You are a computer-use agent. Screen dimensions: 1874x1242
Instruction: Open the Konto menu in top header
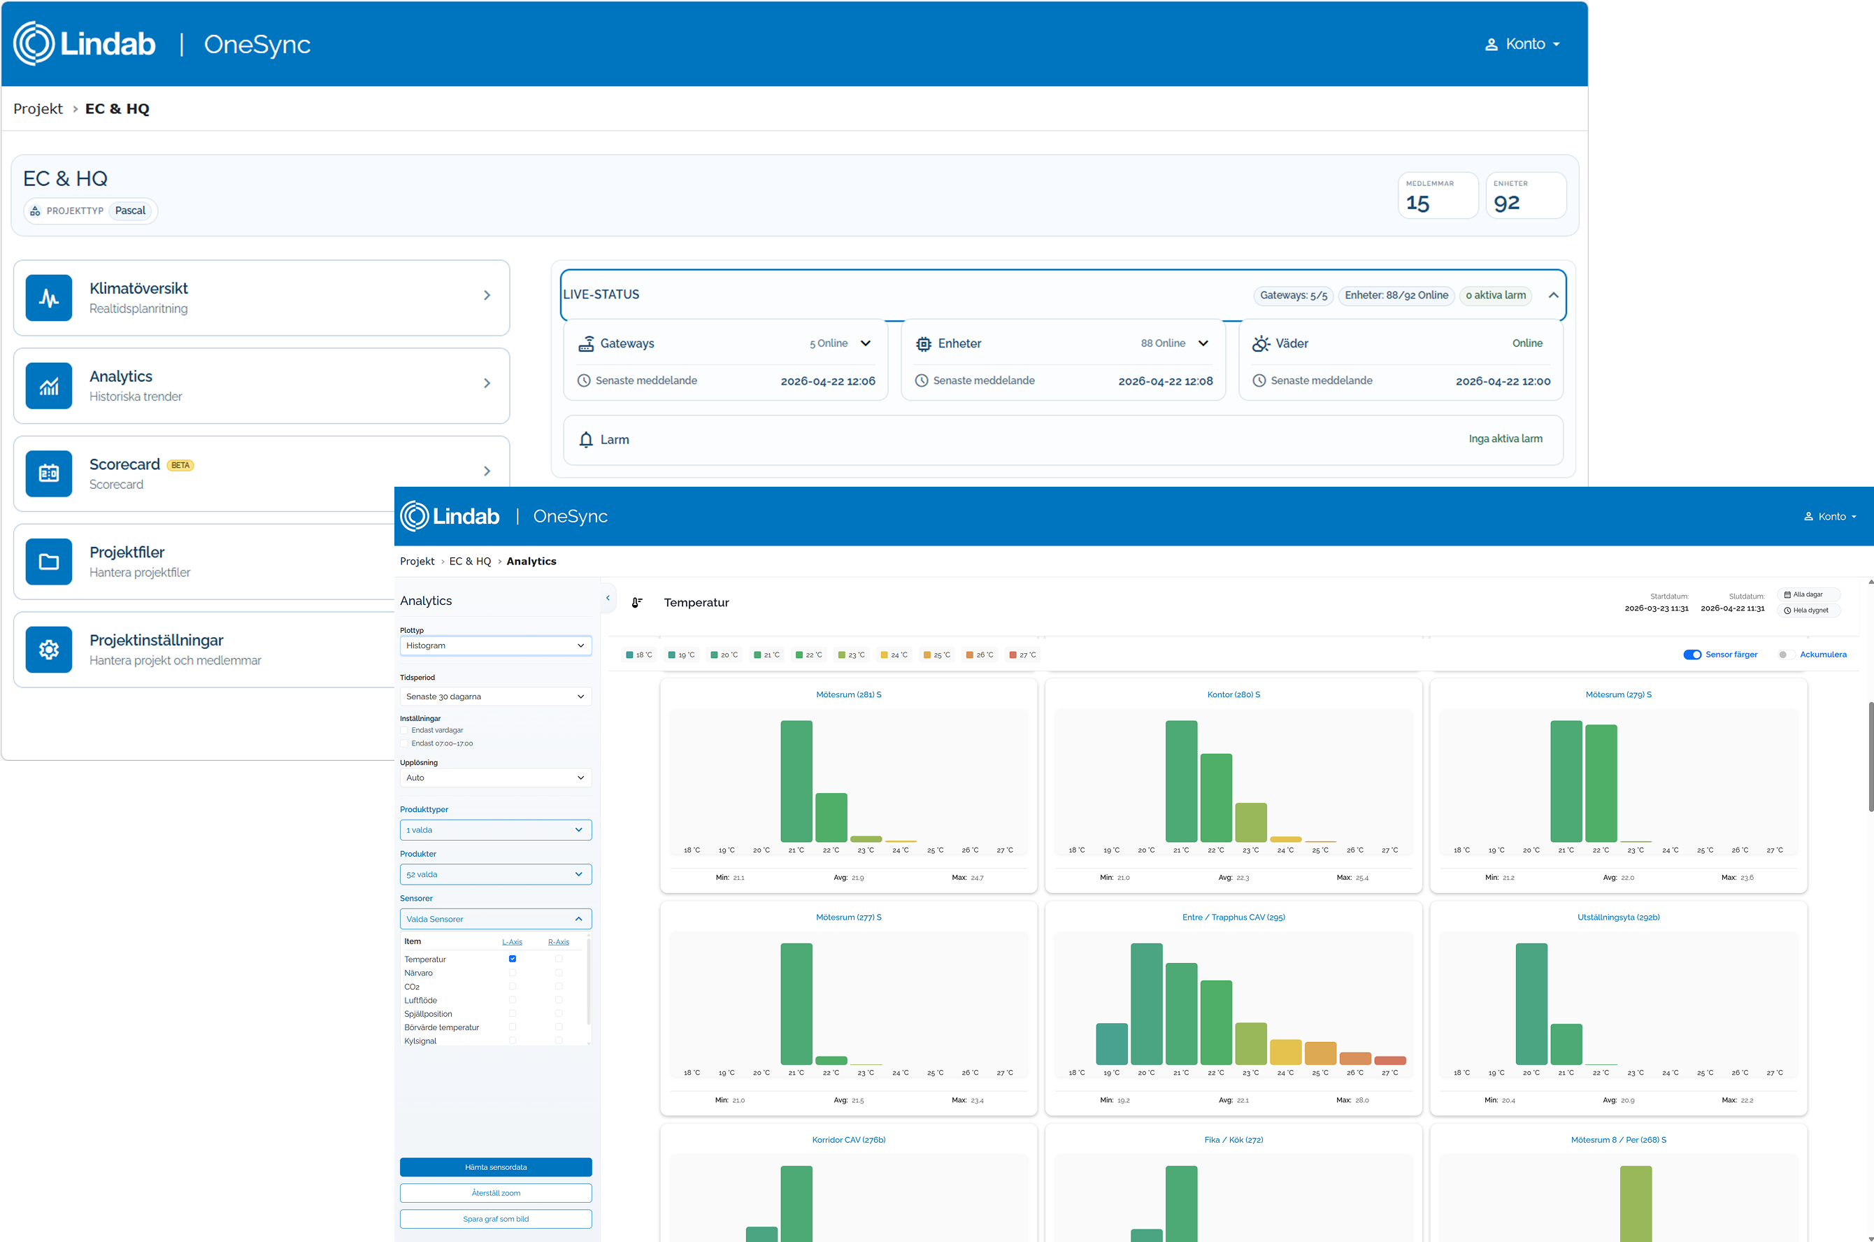point(1522,44)
